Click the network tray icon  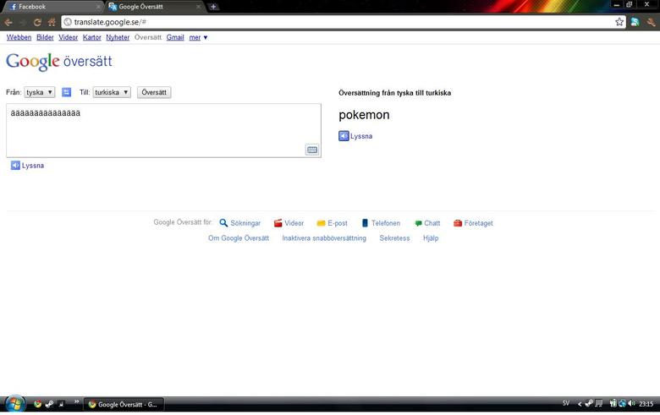pyautogui.click(x=622, y=404)
